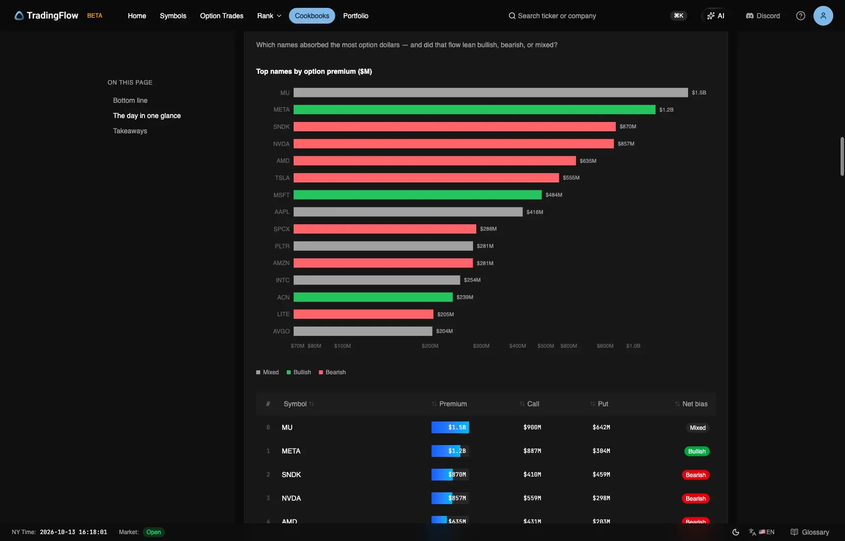Click the $900M call value for MU
845x541 pixels.
[532, 427]
